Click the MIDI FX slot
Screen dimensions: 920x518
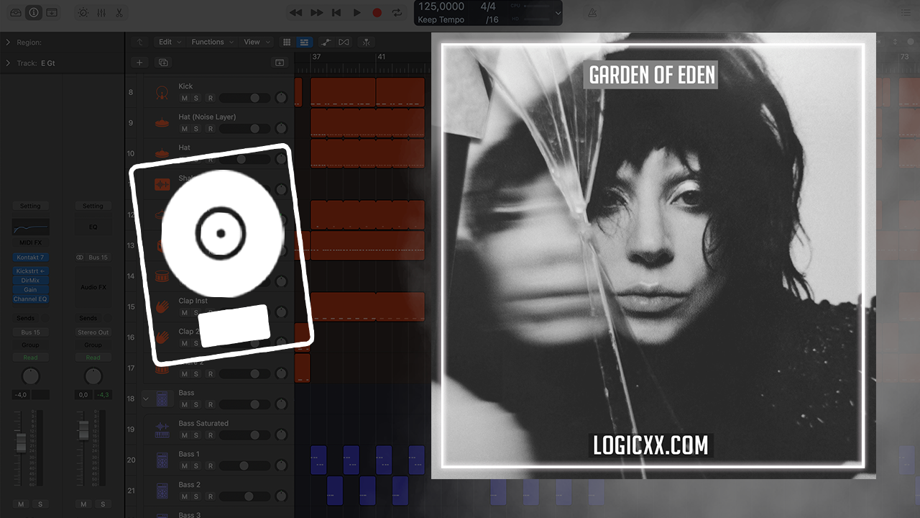click(x=31, y=242)
